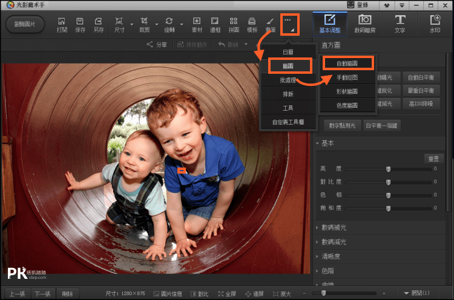Click the 瀏覽圖片 button
454x300 pixels.
(25, 24)
